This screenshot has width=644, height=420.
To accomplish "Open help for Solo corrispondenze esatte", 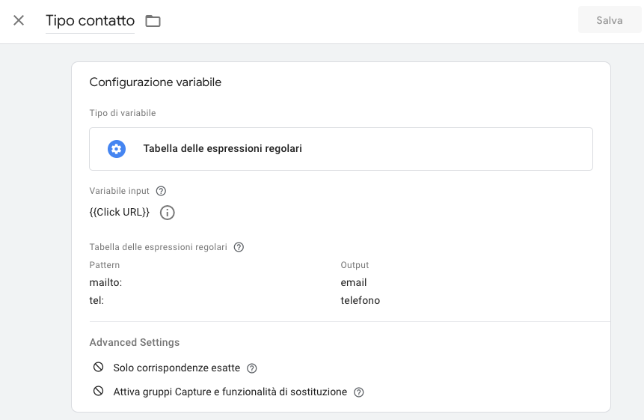I will tap(252, 368).
